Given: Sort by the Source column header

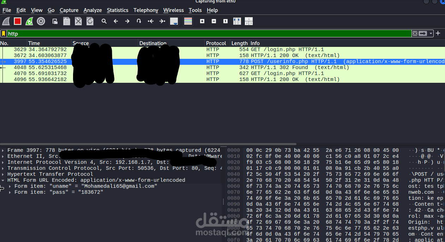Looking at the screenshot, I should click(105, 43).
